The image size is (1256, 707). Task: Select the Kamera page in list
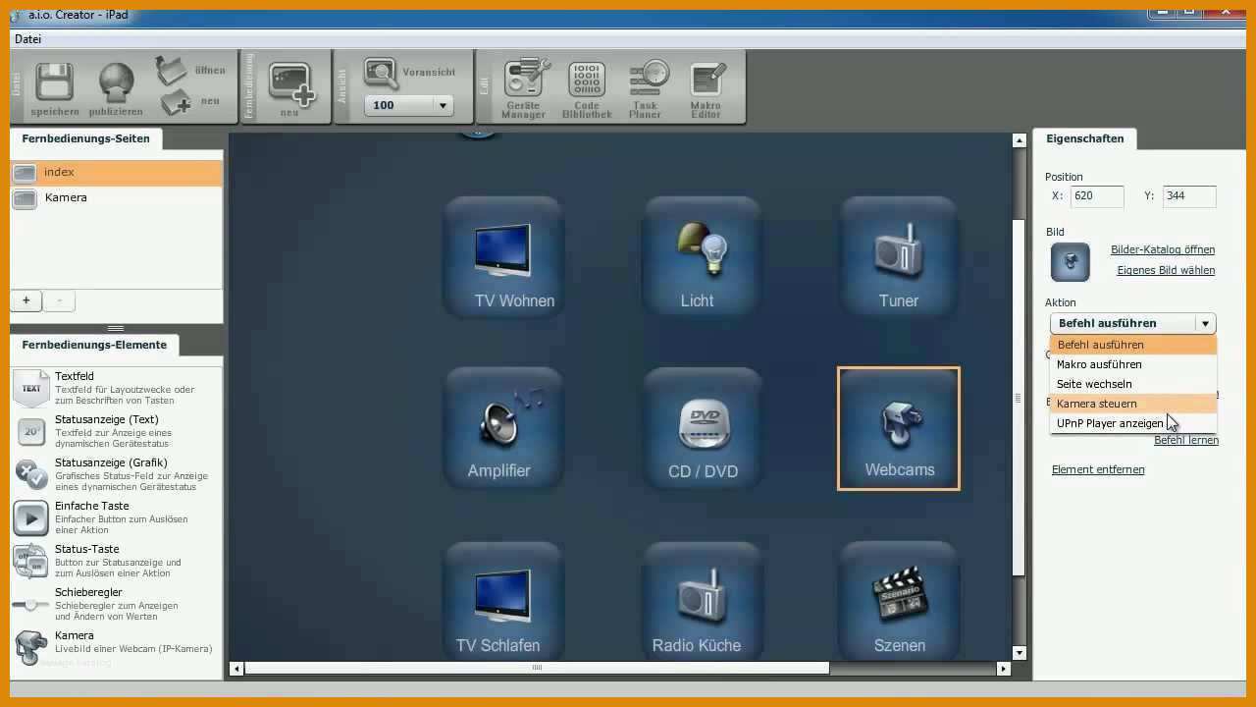[x=116, y=198]
